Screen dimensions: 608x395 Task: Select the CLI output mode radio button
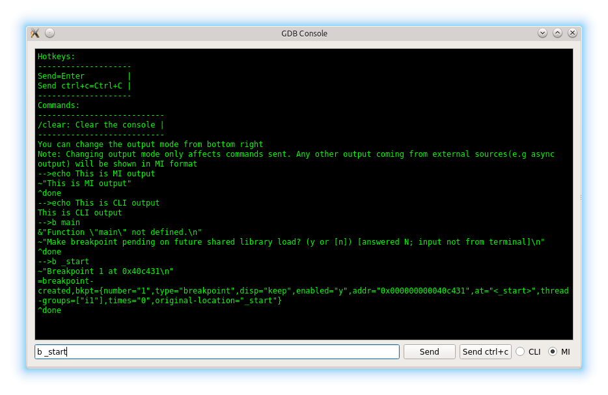coord(520,351)
